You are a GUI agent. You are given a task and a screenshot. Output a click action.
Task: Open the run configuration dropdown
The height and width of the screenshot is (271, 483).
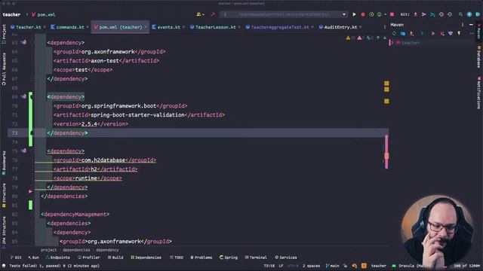tap(344, 14)
